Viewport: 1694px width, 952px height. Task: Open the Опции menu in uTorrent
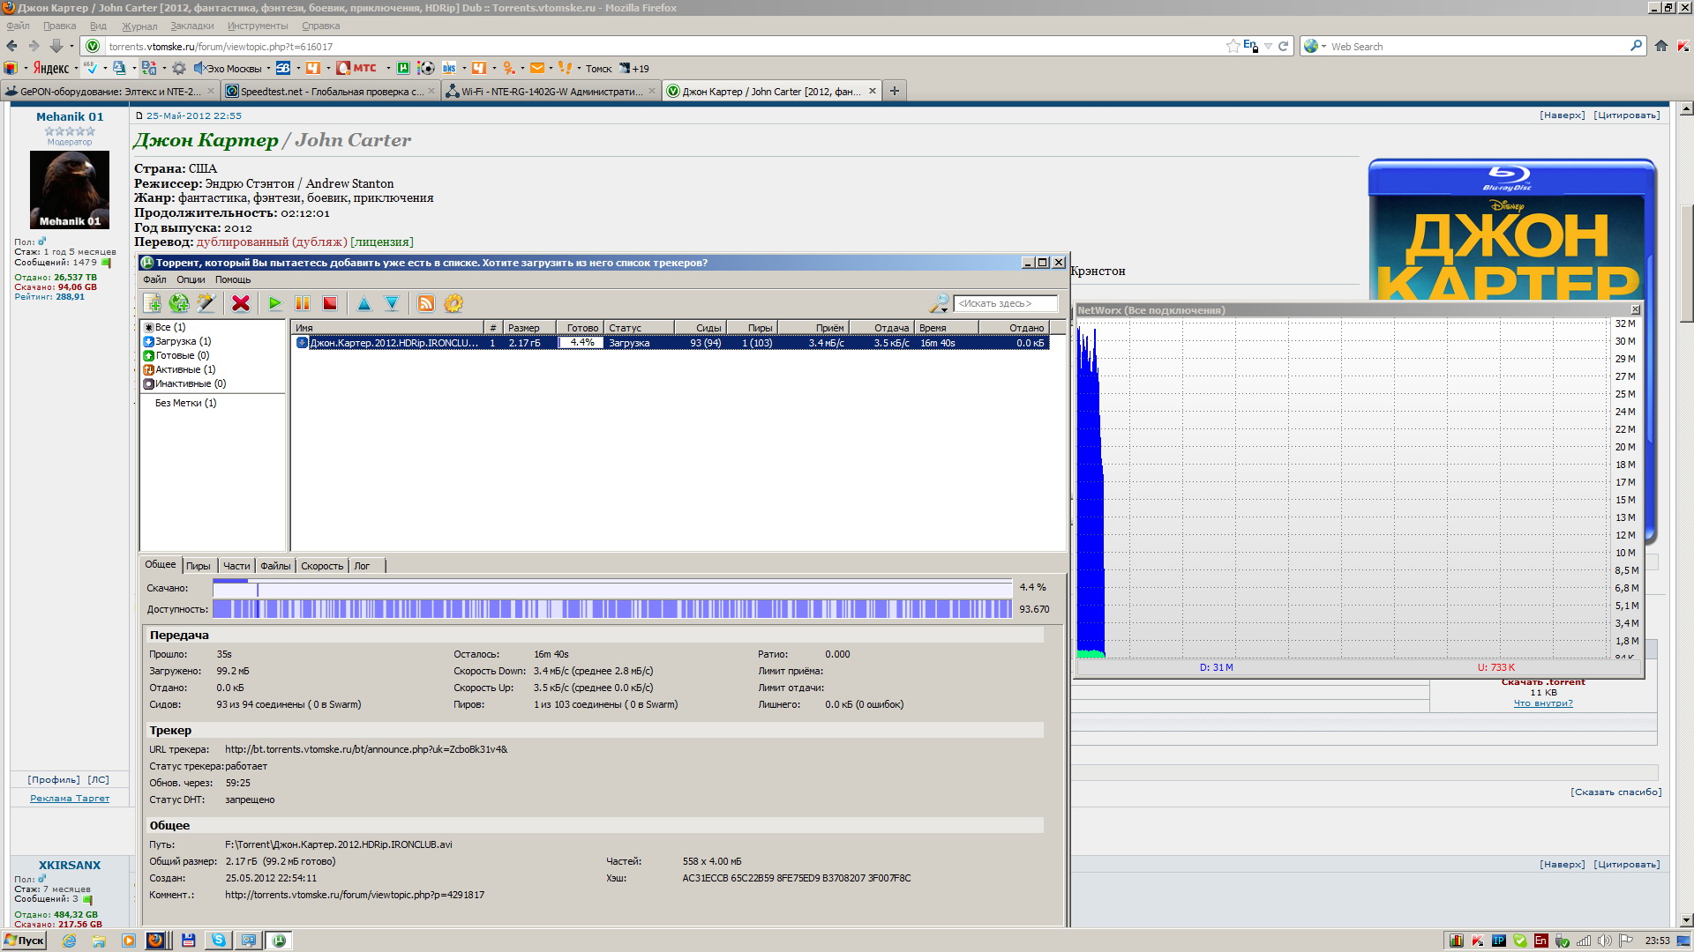coord(191,279)
